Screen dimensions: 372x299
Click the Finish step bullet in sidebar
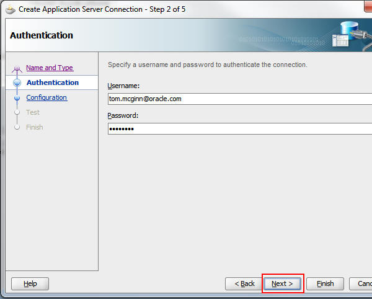[x=17, y=127]
